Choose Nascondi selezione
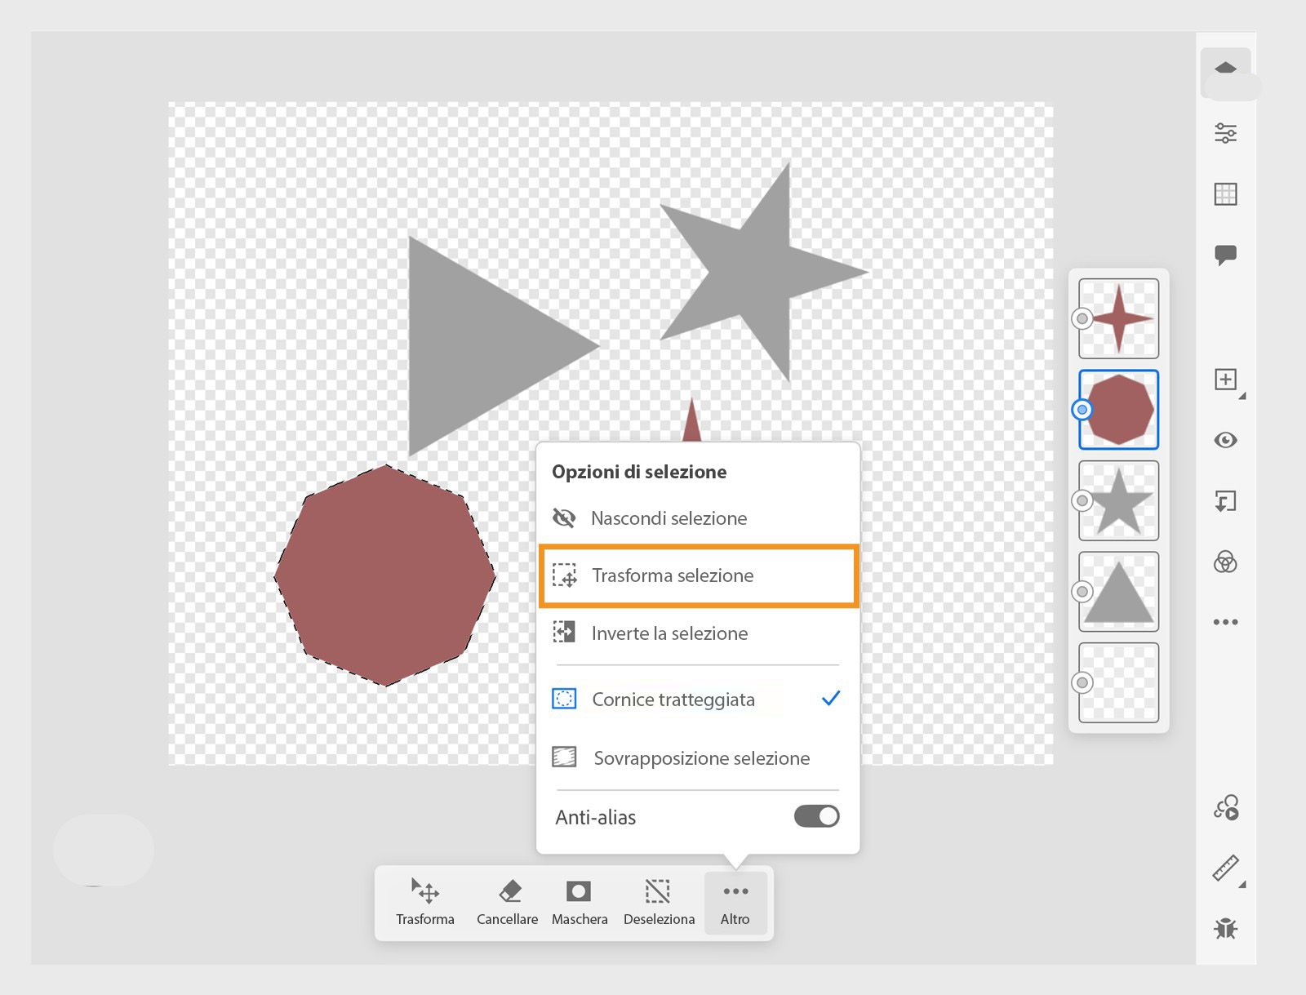1306x995 pixels. 698,518
